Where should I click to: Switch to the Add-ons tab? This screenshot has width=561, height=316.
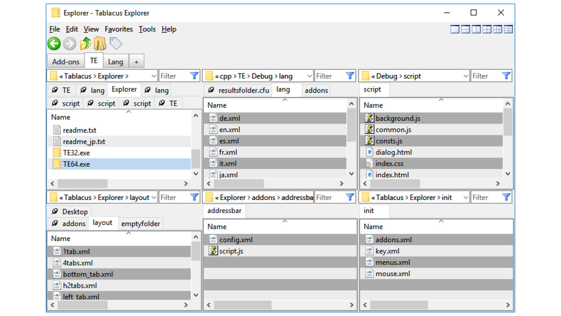click(65, 61)
